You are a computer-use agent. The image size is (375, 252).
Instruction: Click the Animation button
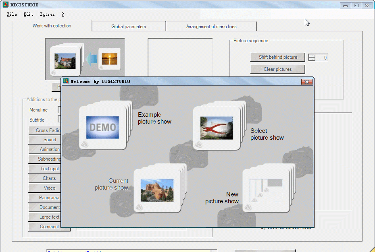coord(45,149)
